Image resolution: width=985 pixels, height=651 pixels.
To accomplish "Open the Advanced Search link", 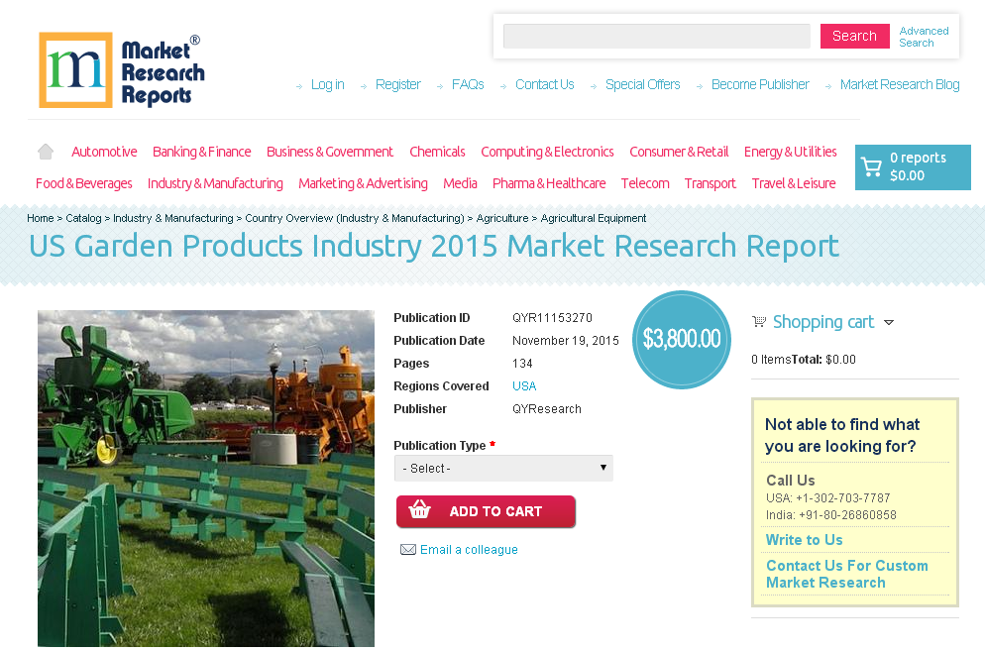I will pos(923,37).
